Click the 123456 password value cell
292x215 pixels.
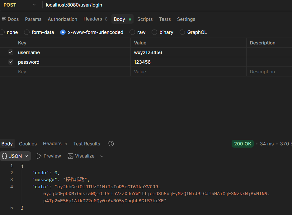pyautogui.click(x=188, y=62)
